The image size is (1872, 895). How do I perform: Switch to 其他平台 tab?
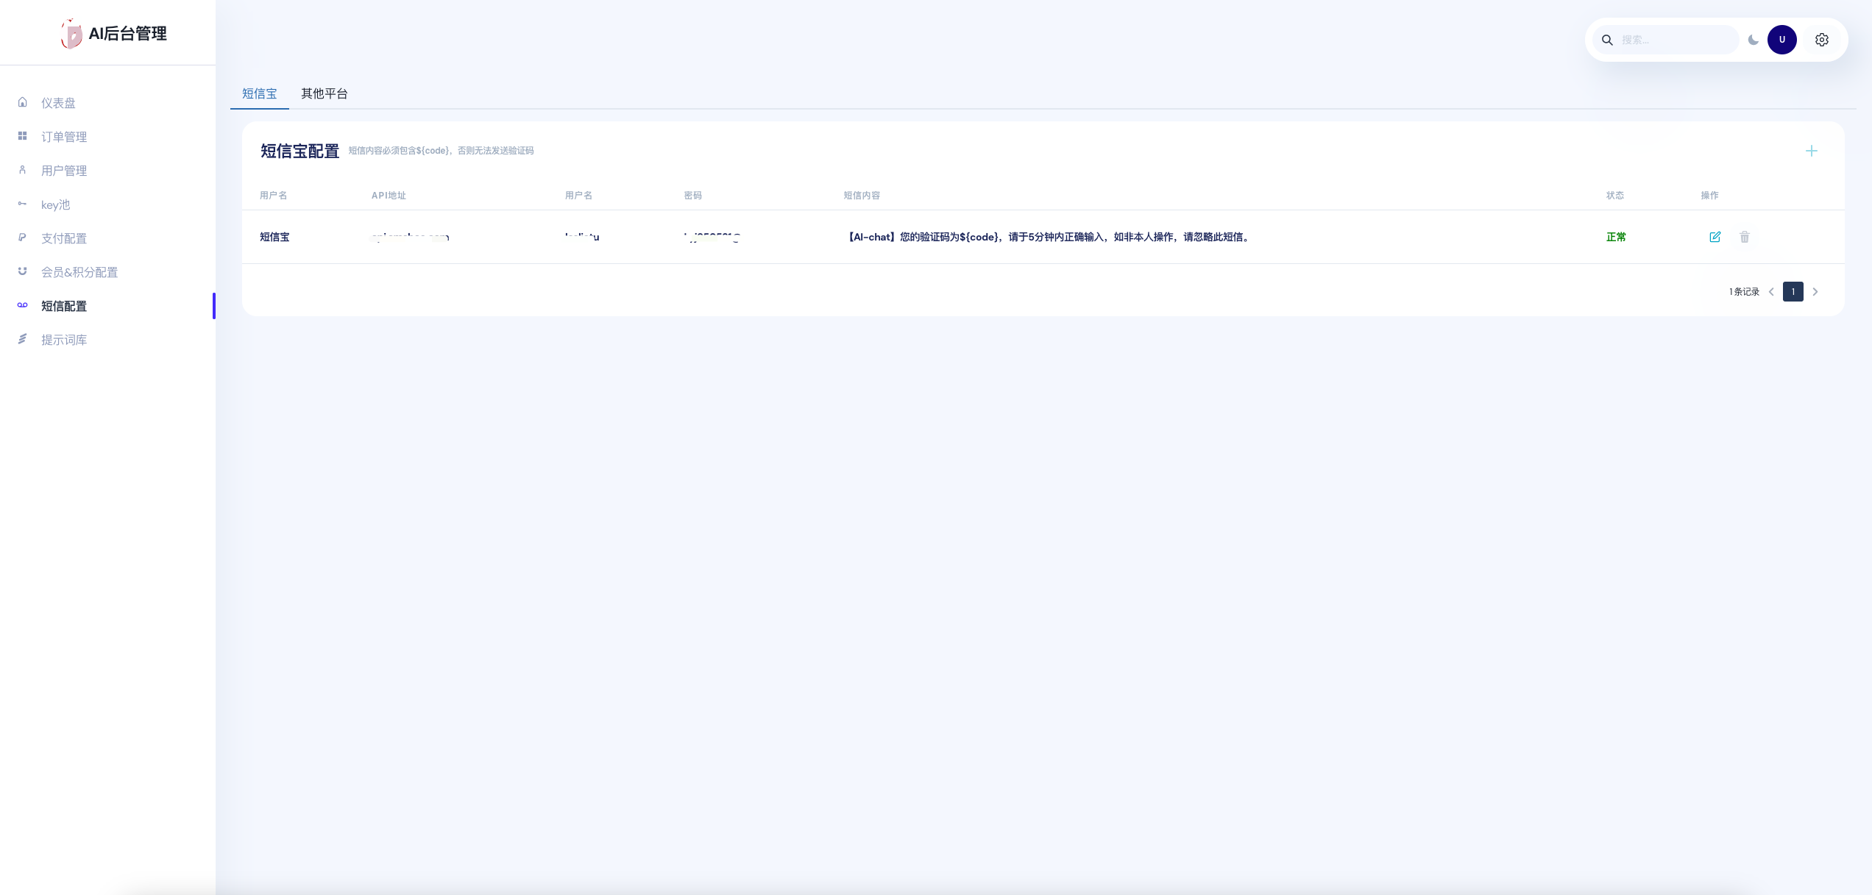click(325, 93)
